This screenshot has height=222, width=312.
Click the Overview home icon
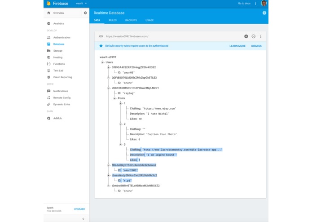coord(48,13)
